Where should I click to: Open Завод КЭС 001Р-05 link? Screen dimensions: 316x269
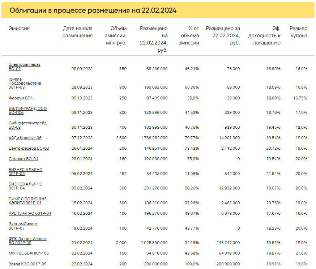coord(27,264)
